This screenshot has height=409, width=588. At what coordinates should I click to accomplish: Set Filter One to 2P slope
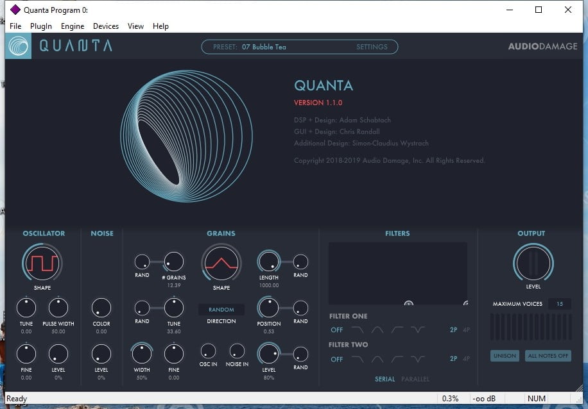[453, 330]
